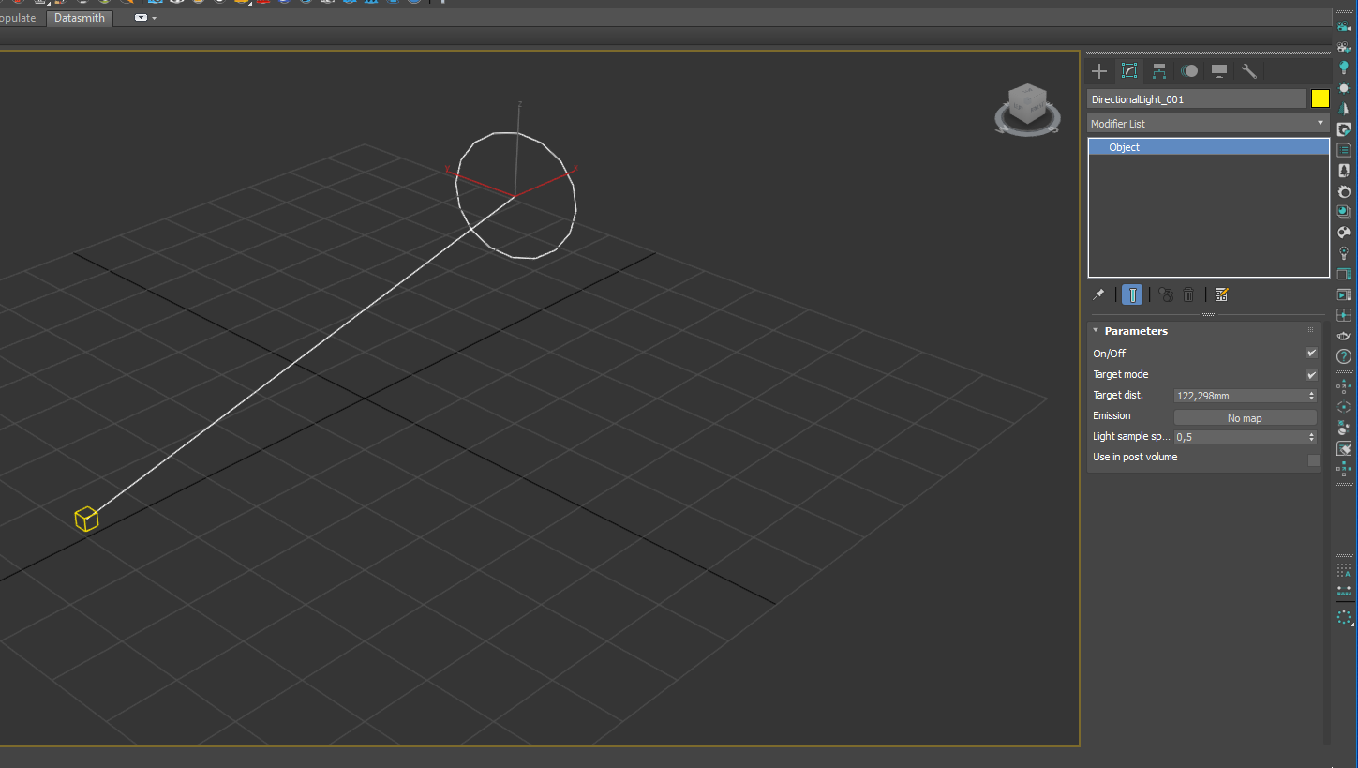Viewport: 1358px width, 768px height.
Task: Click the outlined light bulb icon
Action: 1344,253
